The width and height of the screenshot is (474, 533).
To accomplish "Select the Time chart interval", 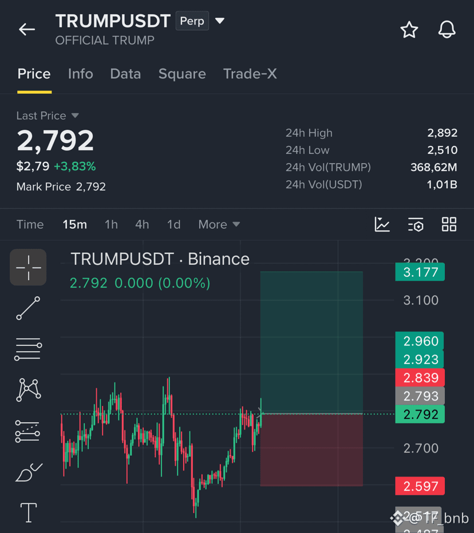I will point(30,224).
